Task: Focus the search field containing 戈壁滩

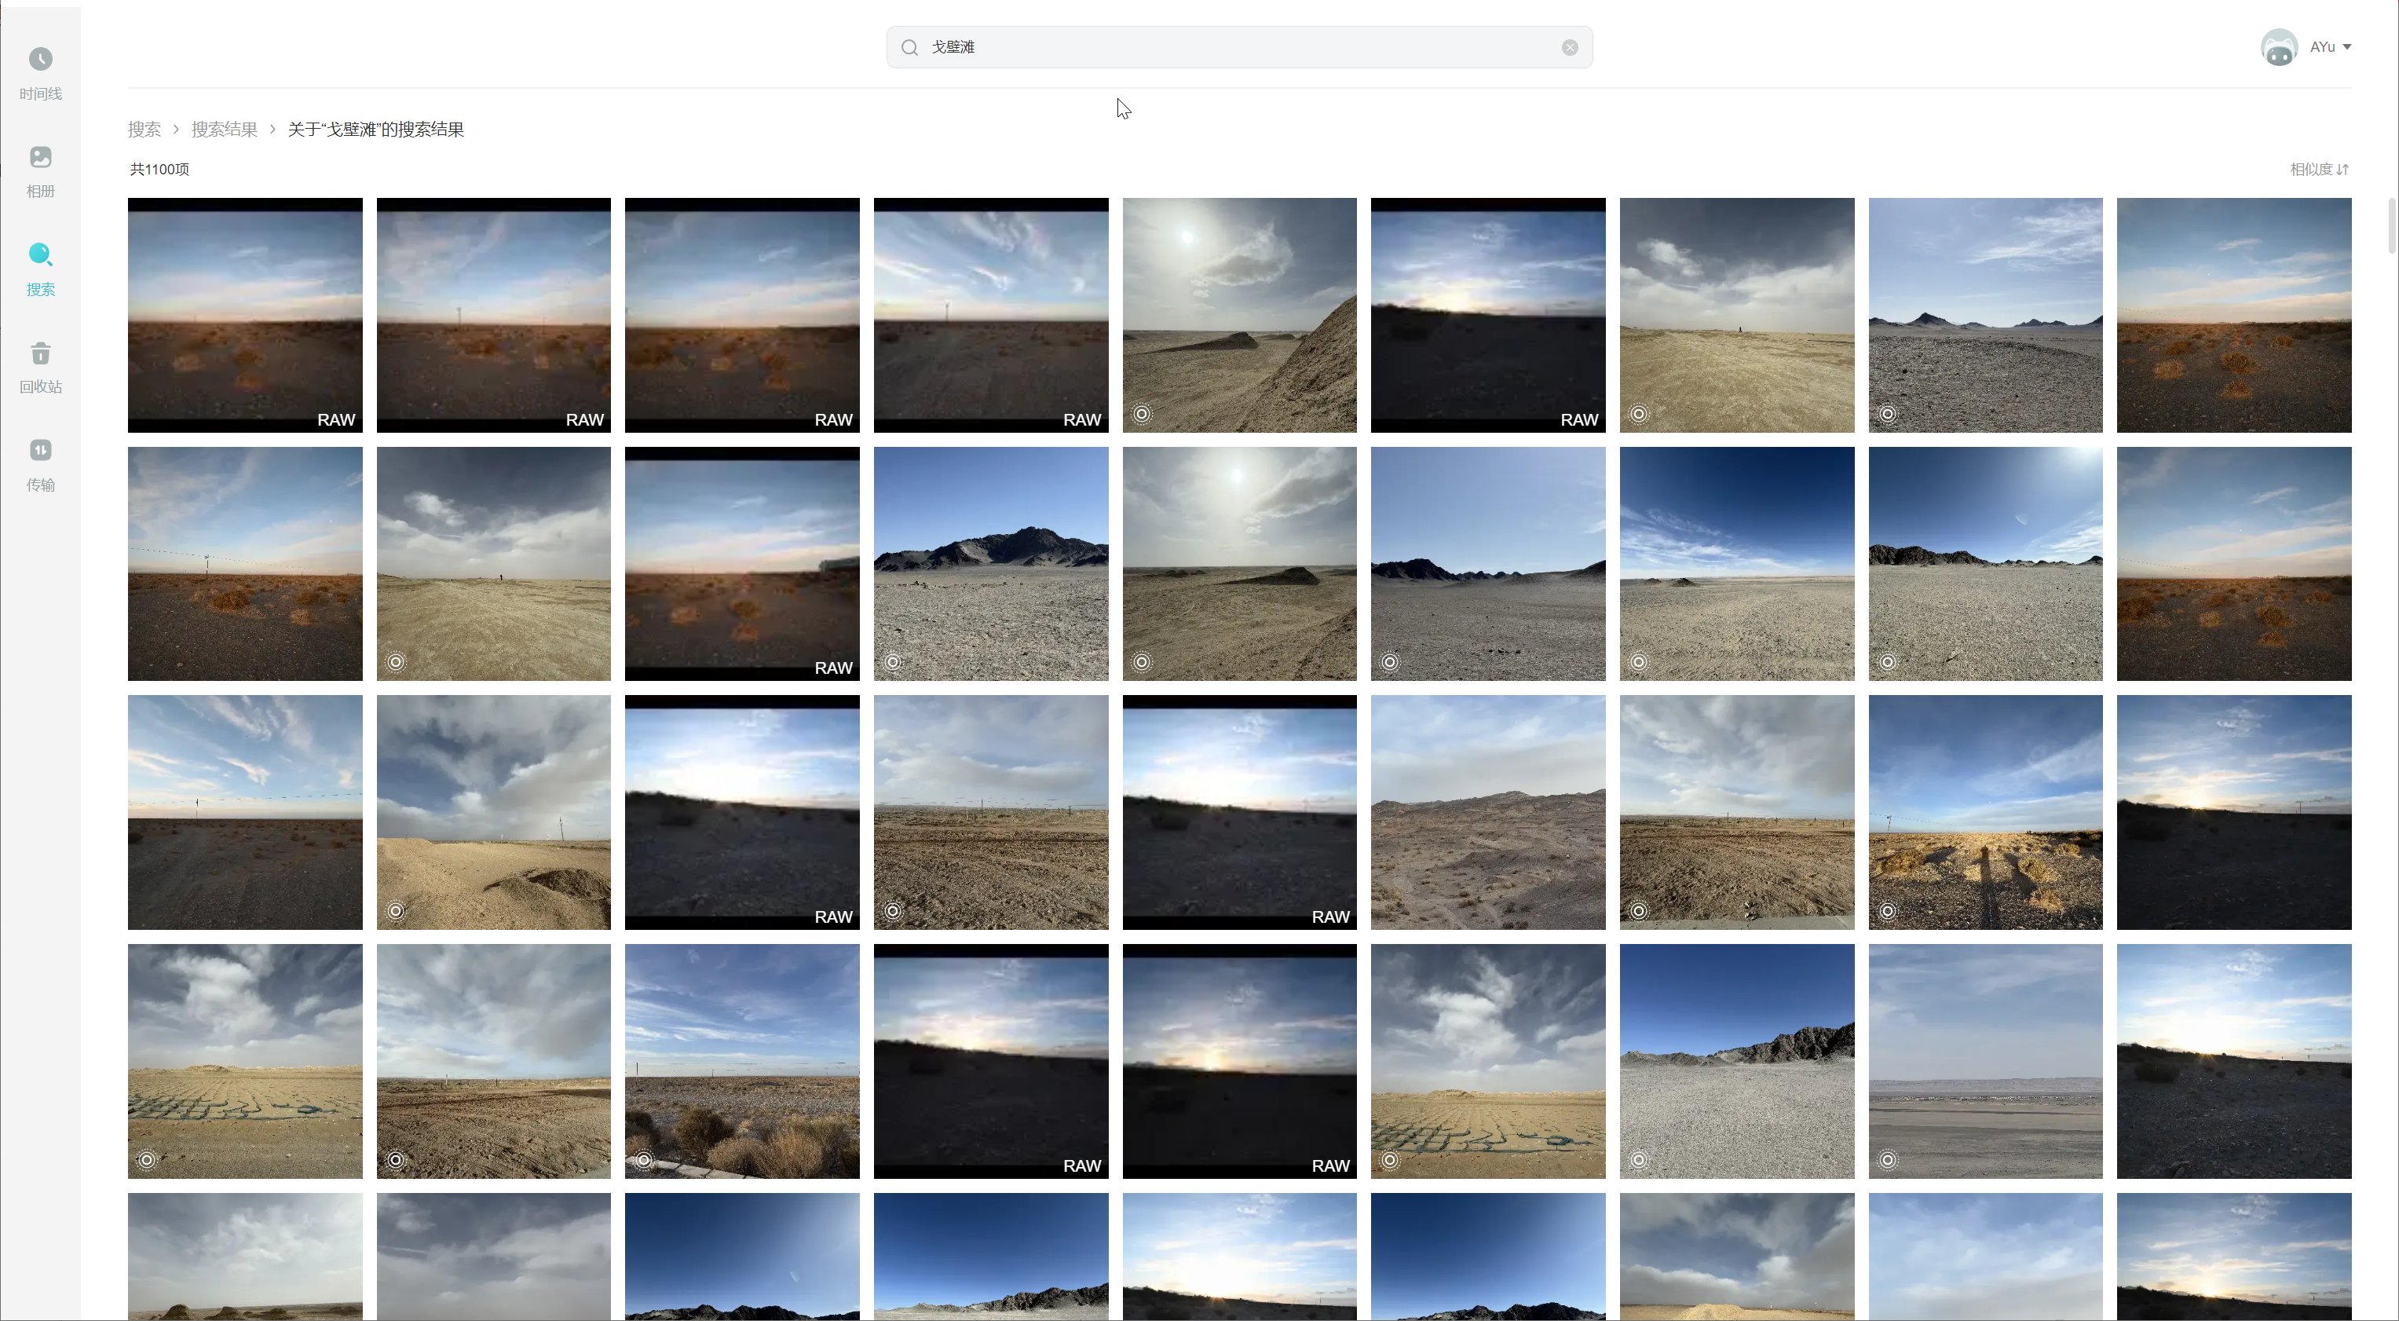Action: (x=1238, y=47)
